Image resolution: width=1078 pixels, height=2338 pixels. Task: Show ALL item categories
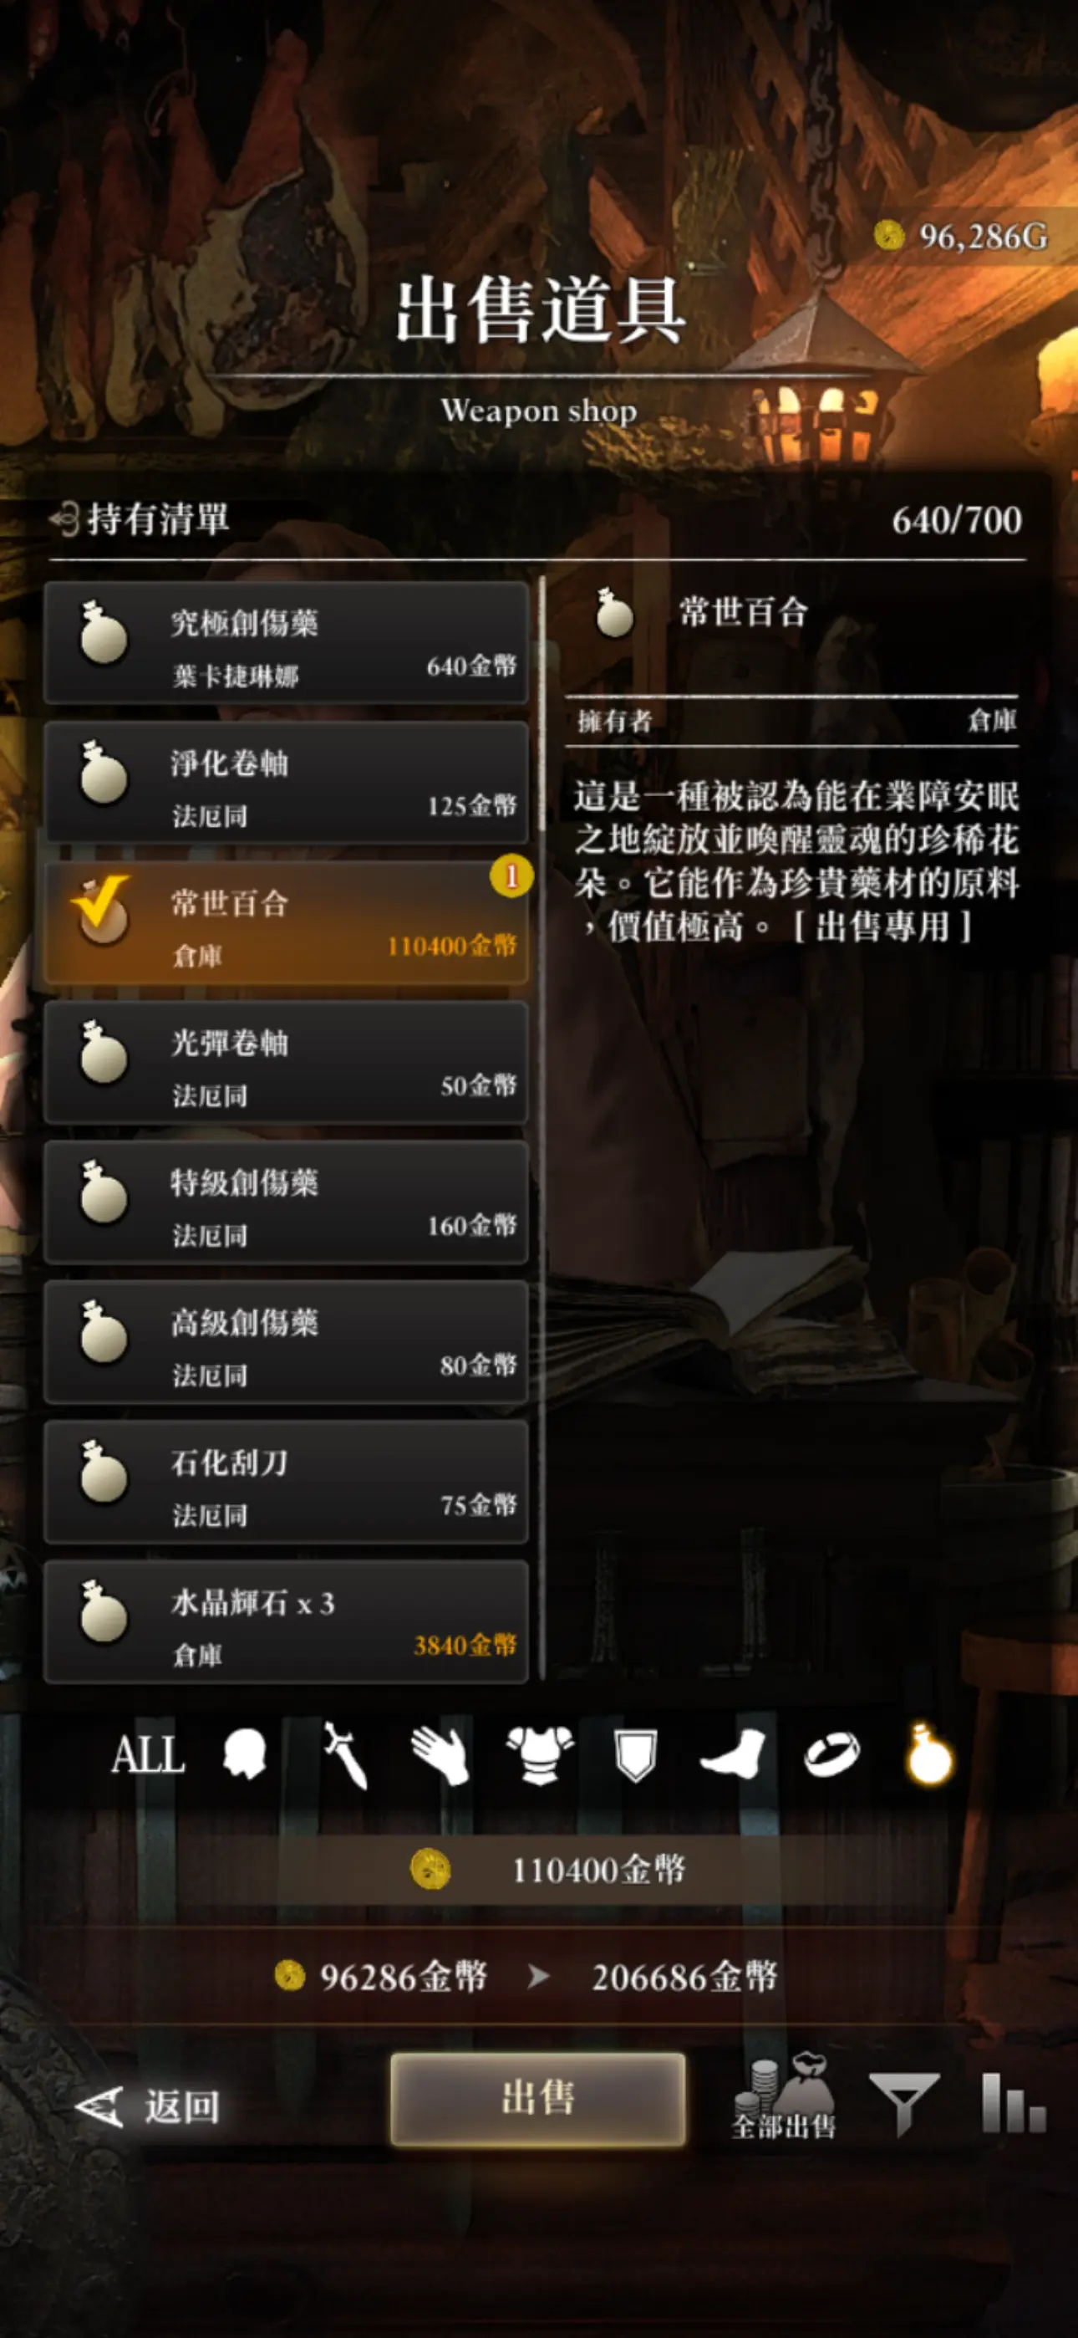point(148,1753)
